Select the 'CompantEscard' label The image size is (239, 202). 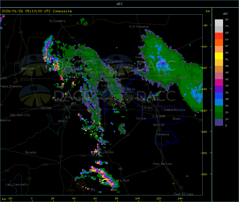coord(174,110)
